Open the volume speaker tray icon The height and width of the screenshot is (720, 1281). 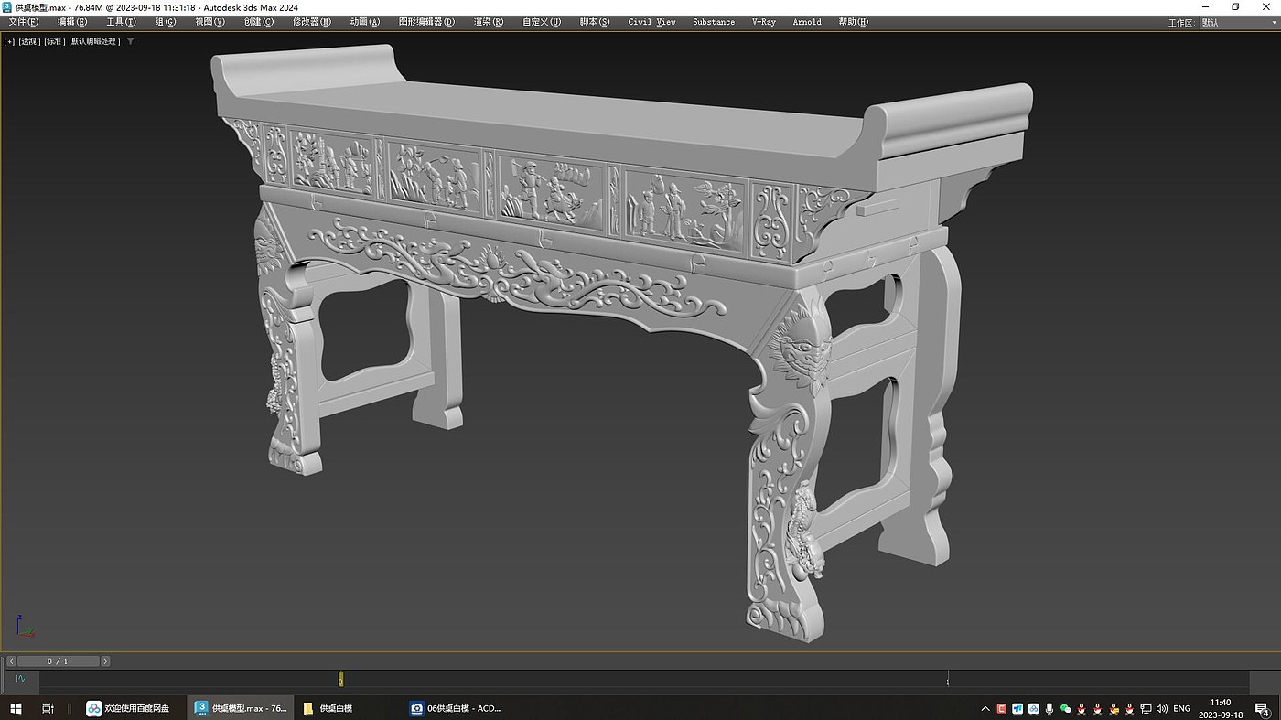coord(1160,708)
